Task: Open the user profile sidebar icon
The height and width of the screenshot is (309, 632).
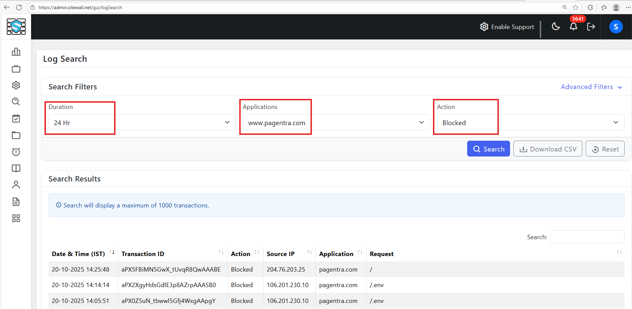Action: [16, 185]
